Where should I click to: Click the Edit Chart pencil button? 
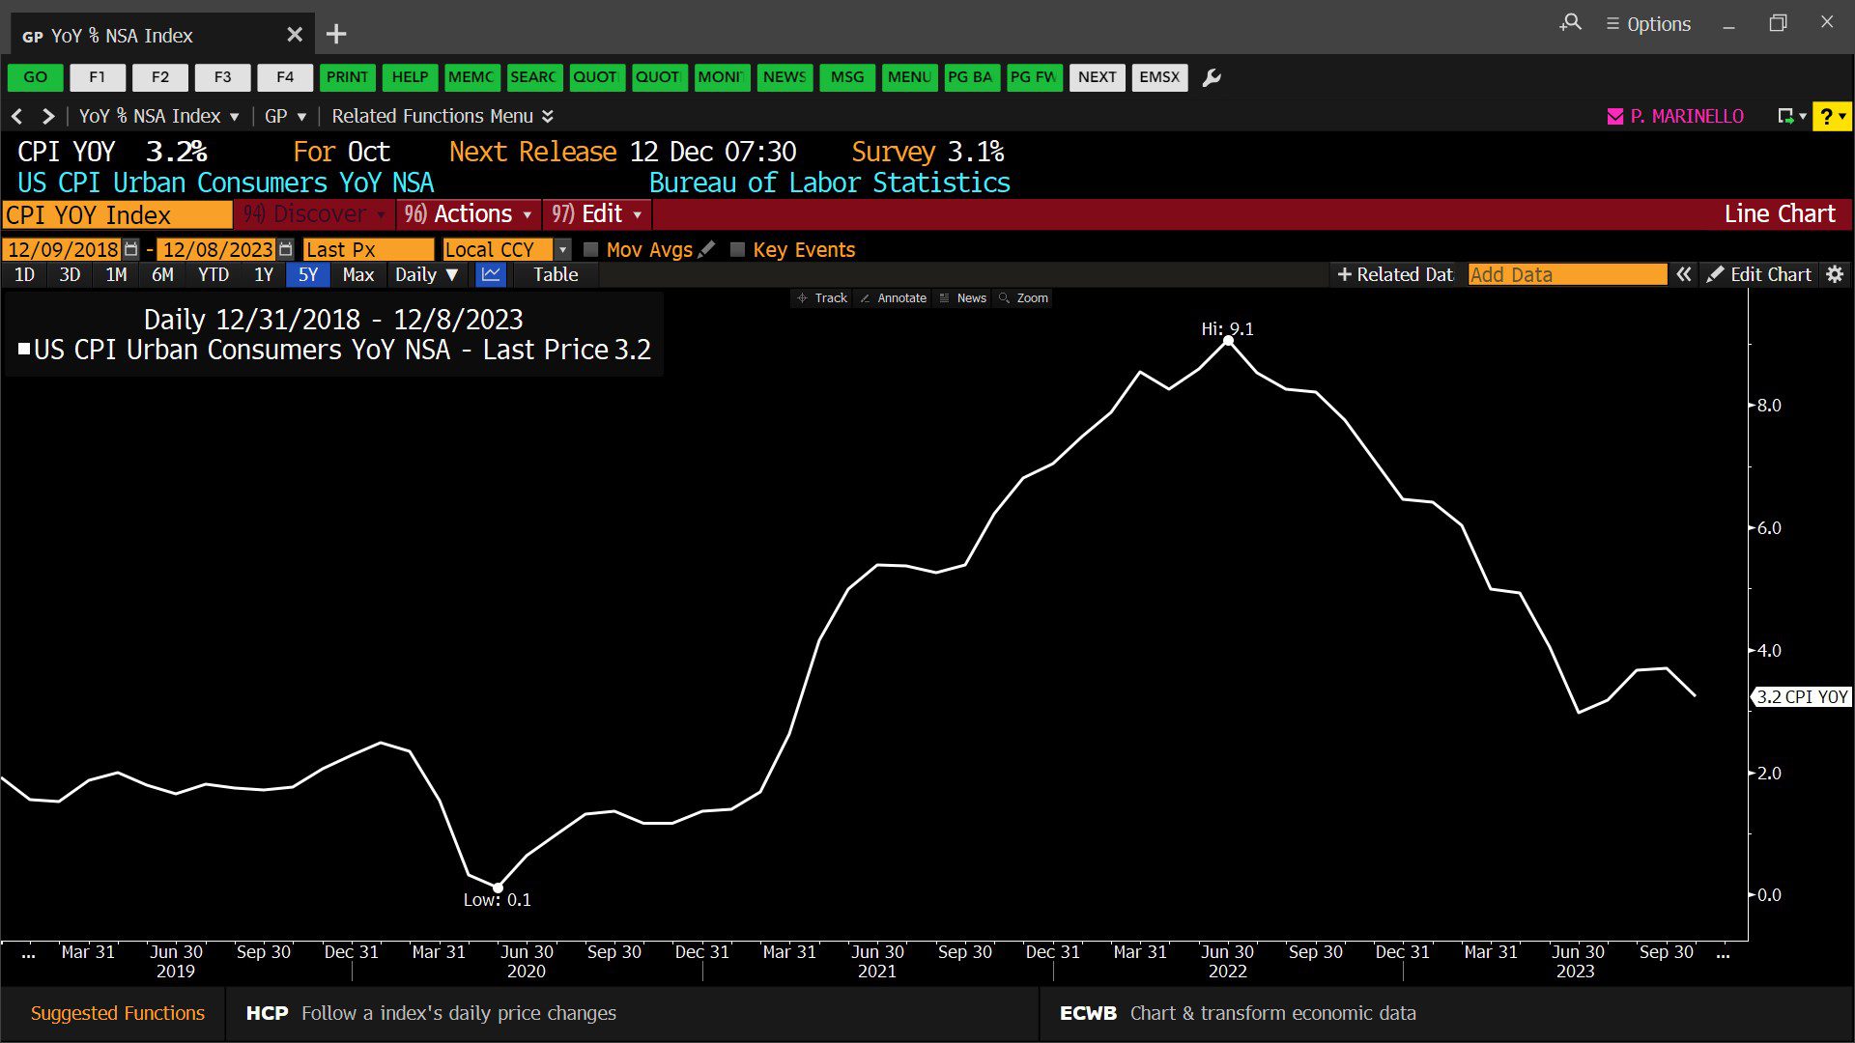click(1759, 274)
